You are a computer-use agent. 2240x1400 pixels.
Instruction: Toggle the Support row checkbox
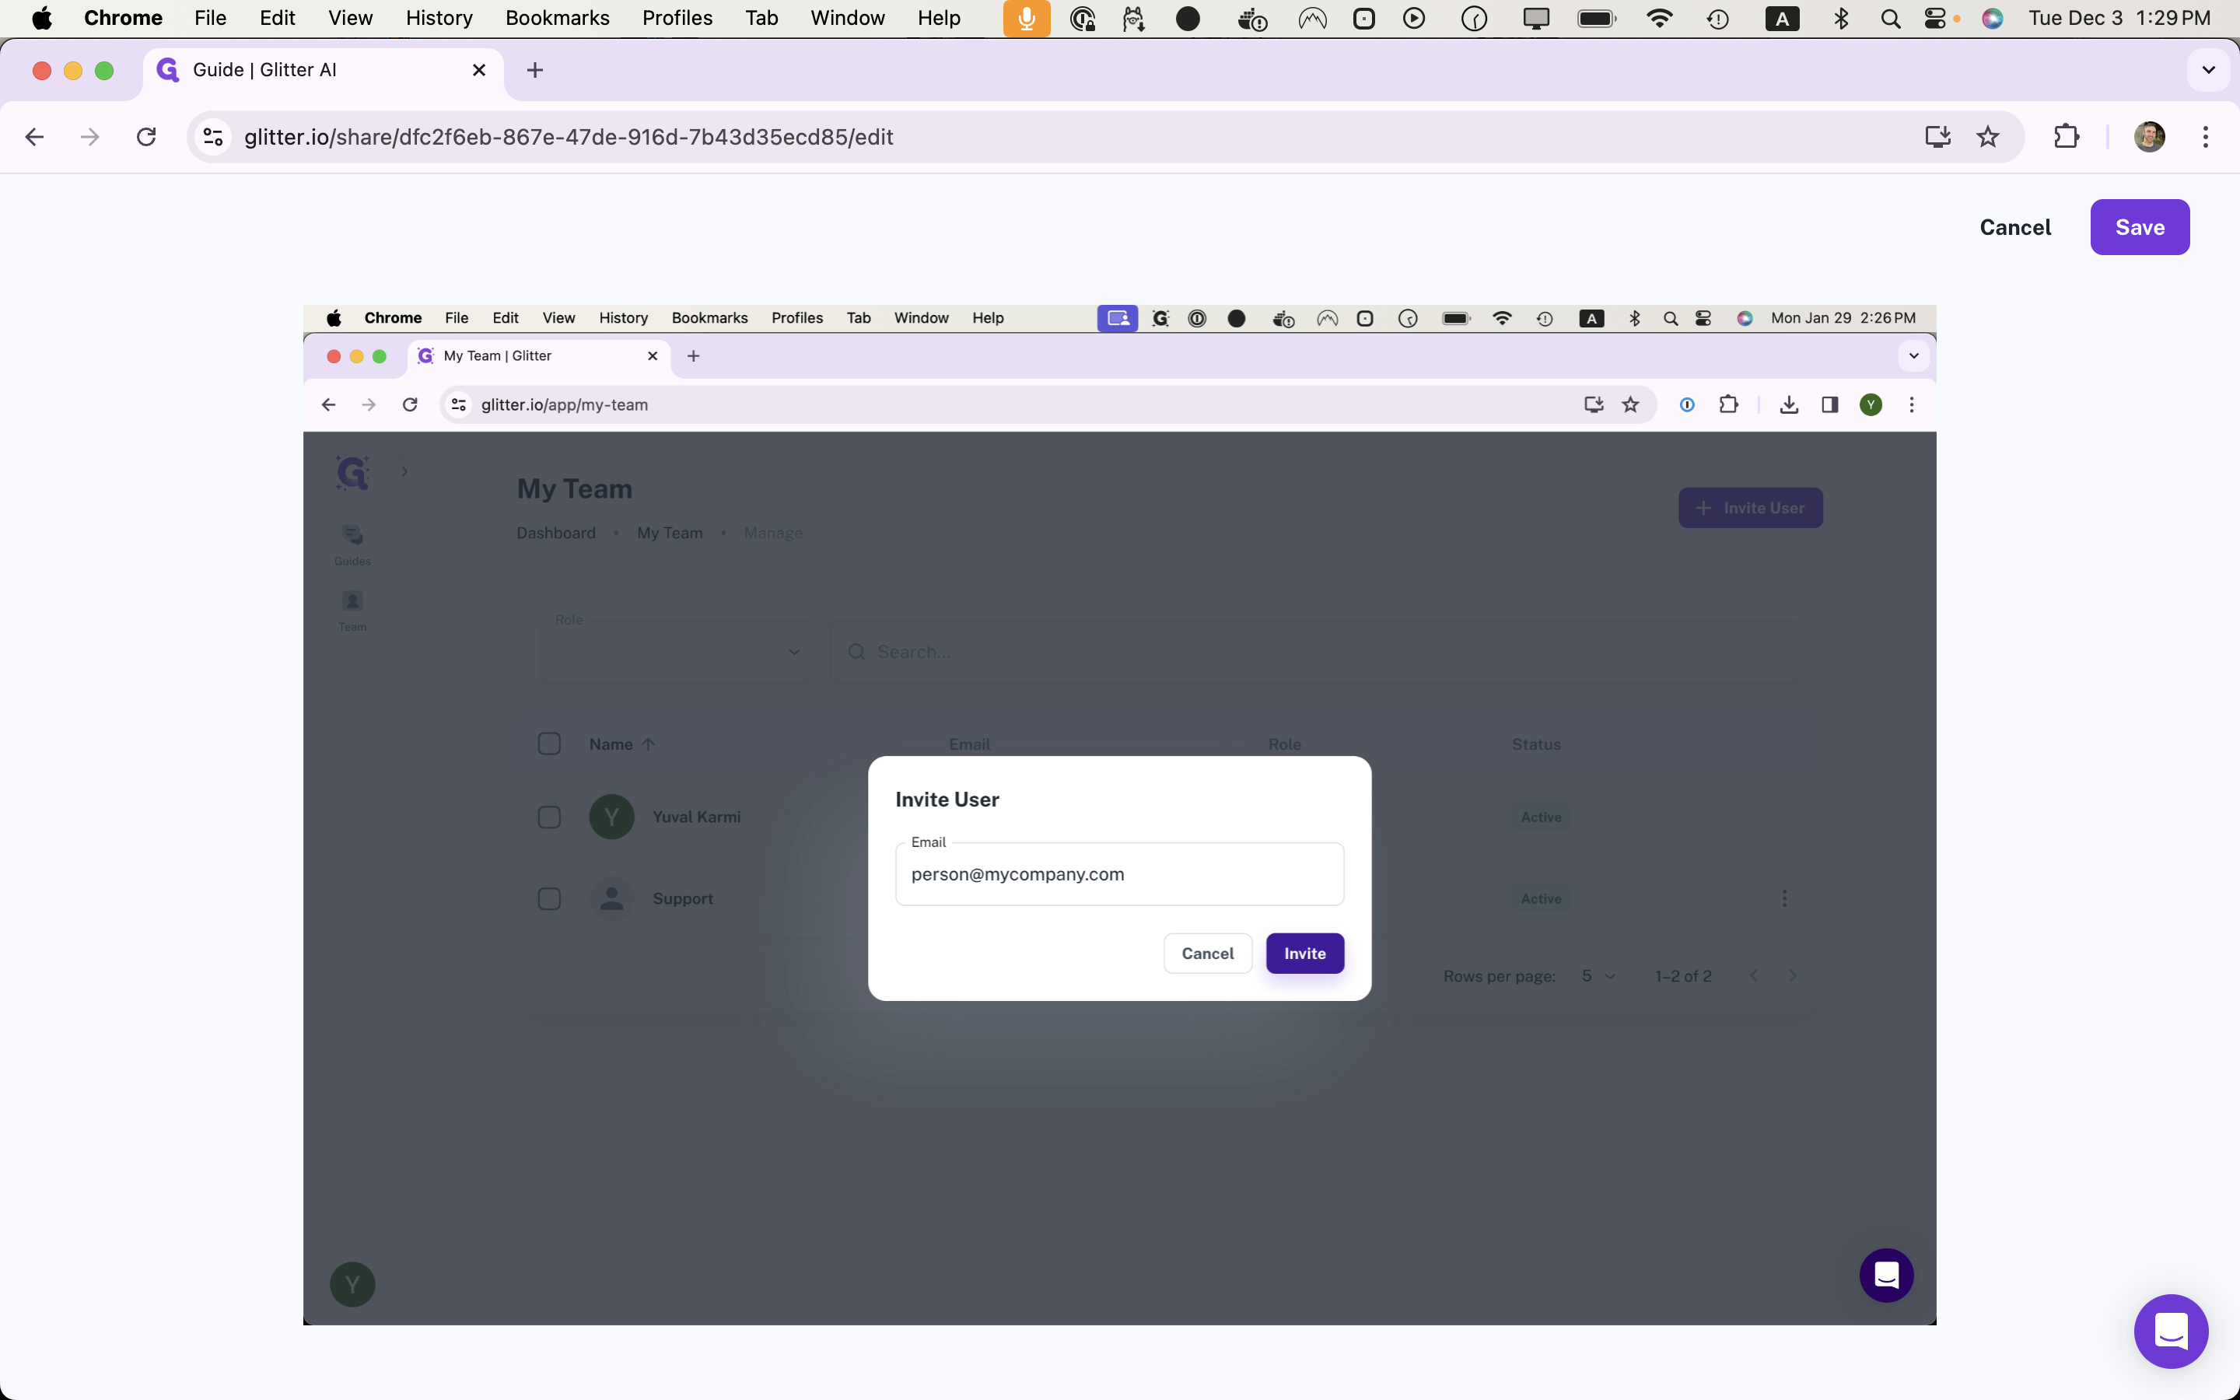pos(549,898)
